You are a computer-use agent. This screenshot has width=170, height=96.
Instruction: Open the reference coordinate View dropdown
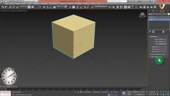[60, 6]
